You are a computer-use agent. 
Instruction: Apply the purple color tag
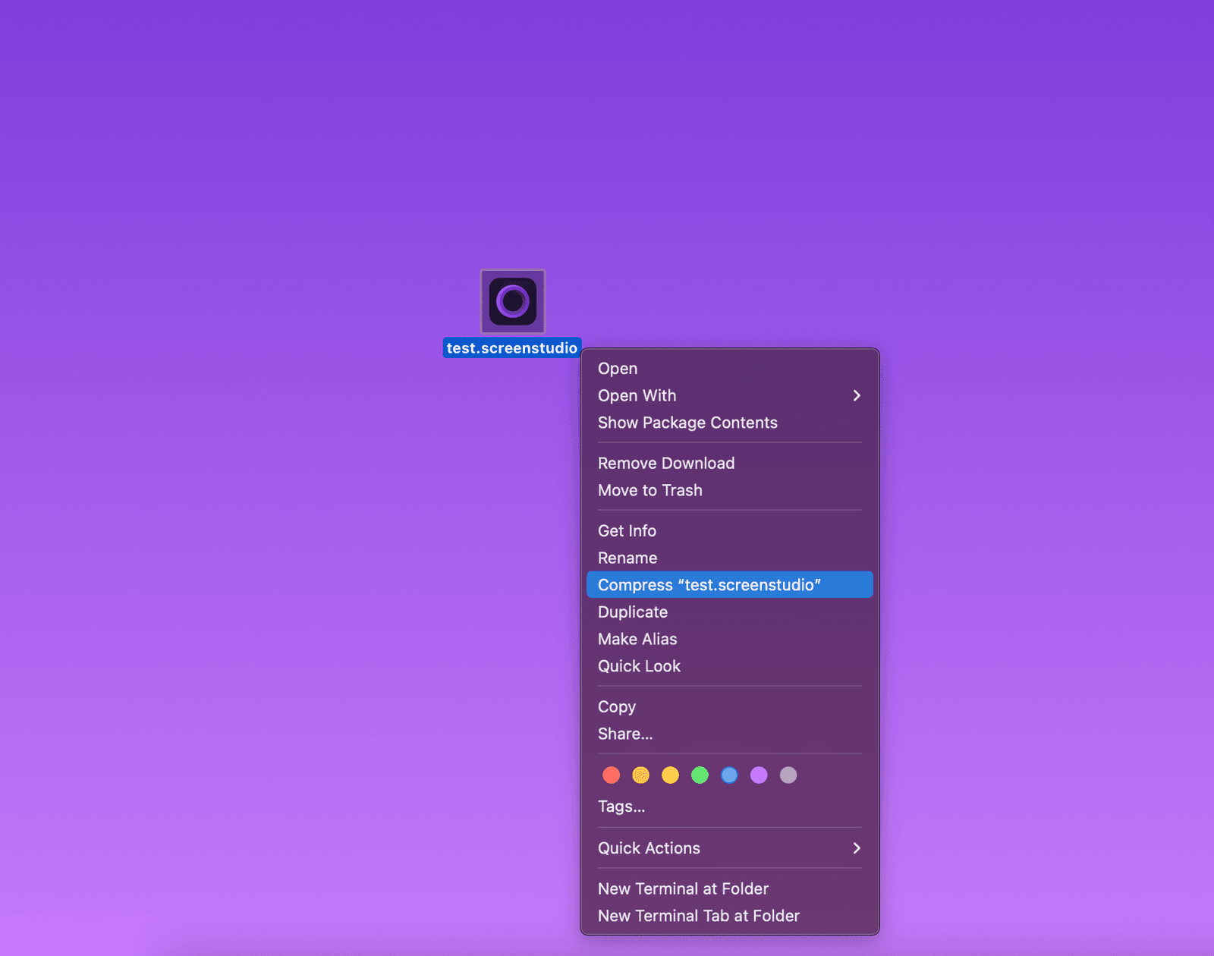pos(759,775)
